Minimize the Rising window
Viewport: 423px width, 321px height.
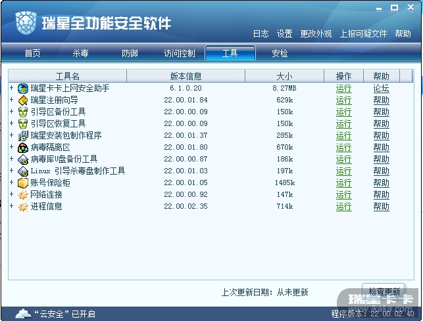379,9
